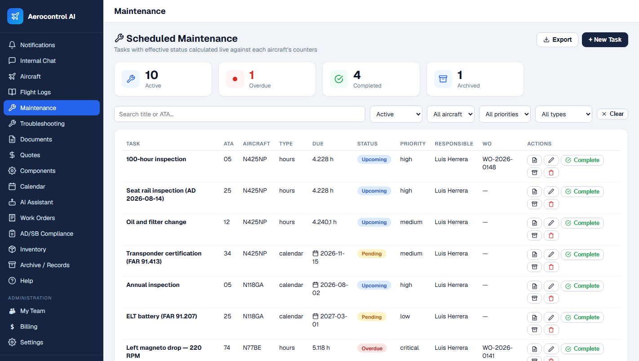Edit the Left magneto drop task

pos(551,349)
